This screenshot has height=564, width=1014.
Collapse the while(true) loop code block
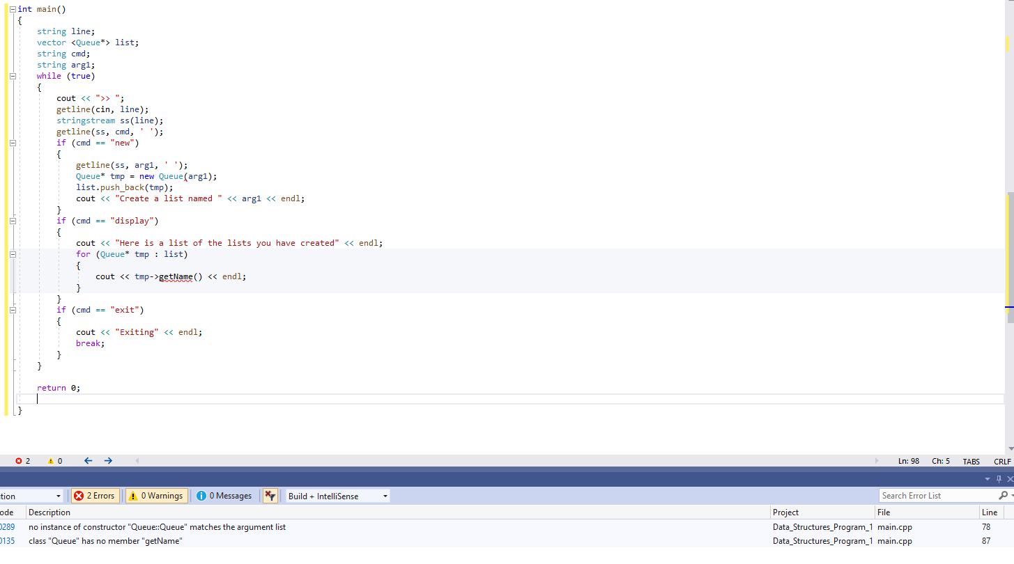[x=13, y=76]
